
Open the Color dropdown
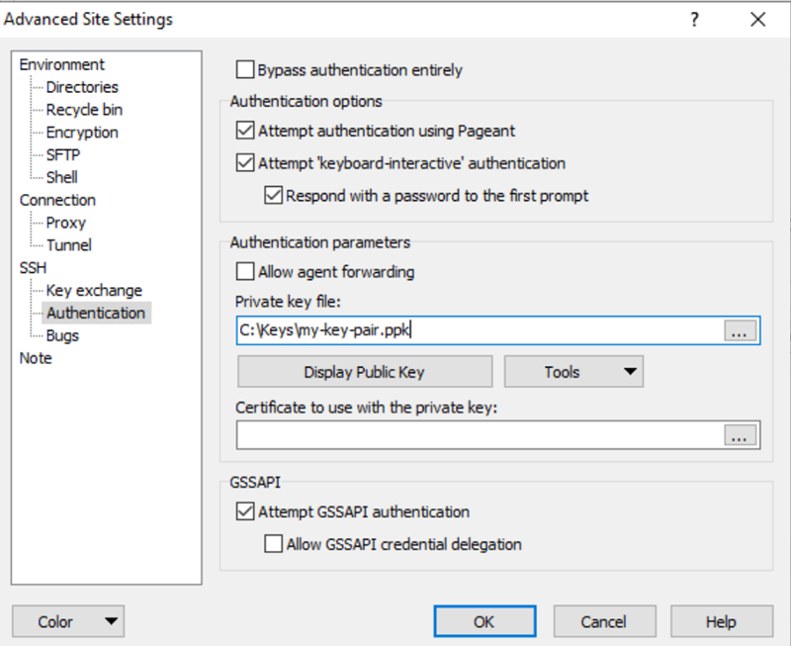coord(67,621)
